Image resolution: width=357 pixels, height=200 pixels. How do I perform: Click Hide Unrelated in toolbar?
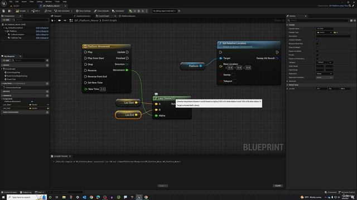coord(62,11)
